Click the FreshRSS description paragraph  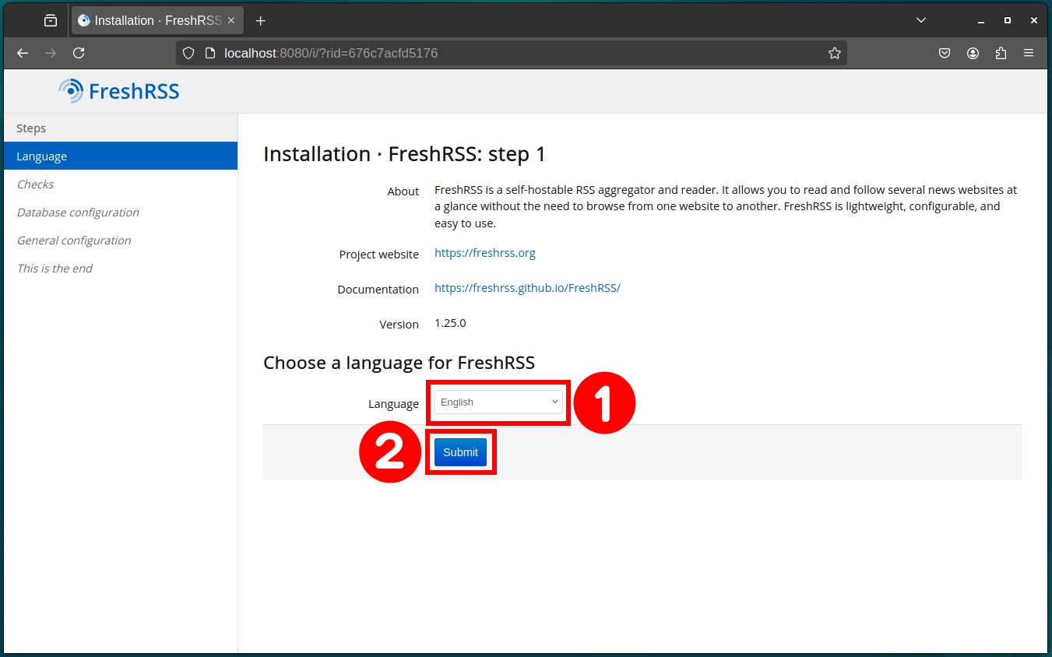[726, 206]
